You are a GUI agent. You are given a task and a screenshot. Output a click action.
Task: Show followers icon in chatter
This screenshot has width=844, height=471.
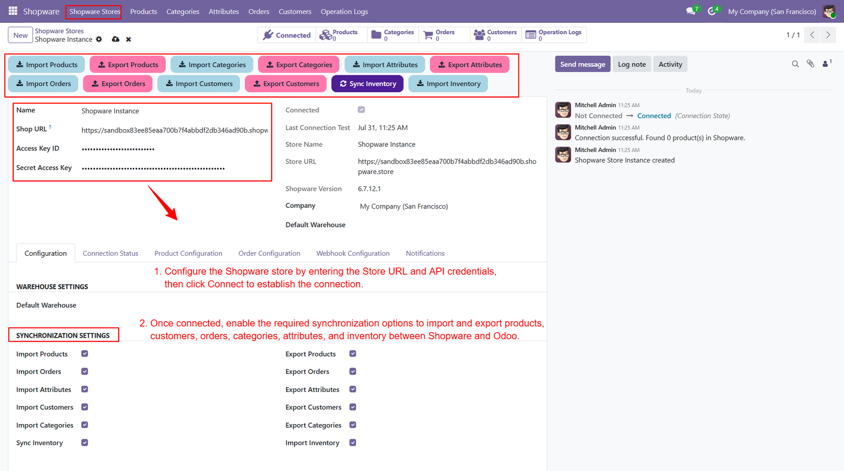(x=827, y=64)
